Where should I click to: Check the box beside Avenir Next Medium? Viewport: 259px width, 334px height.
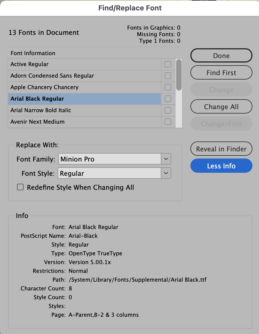point(168,121)
